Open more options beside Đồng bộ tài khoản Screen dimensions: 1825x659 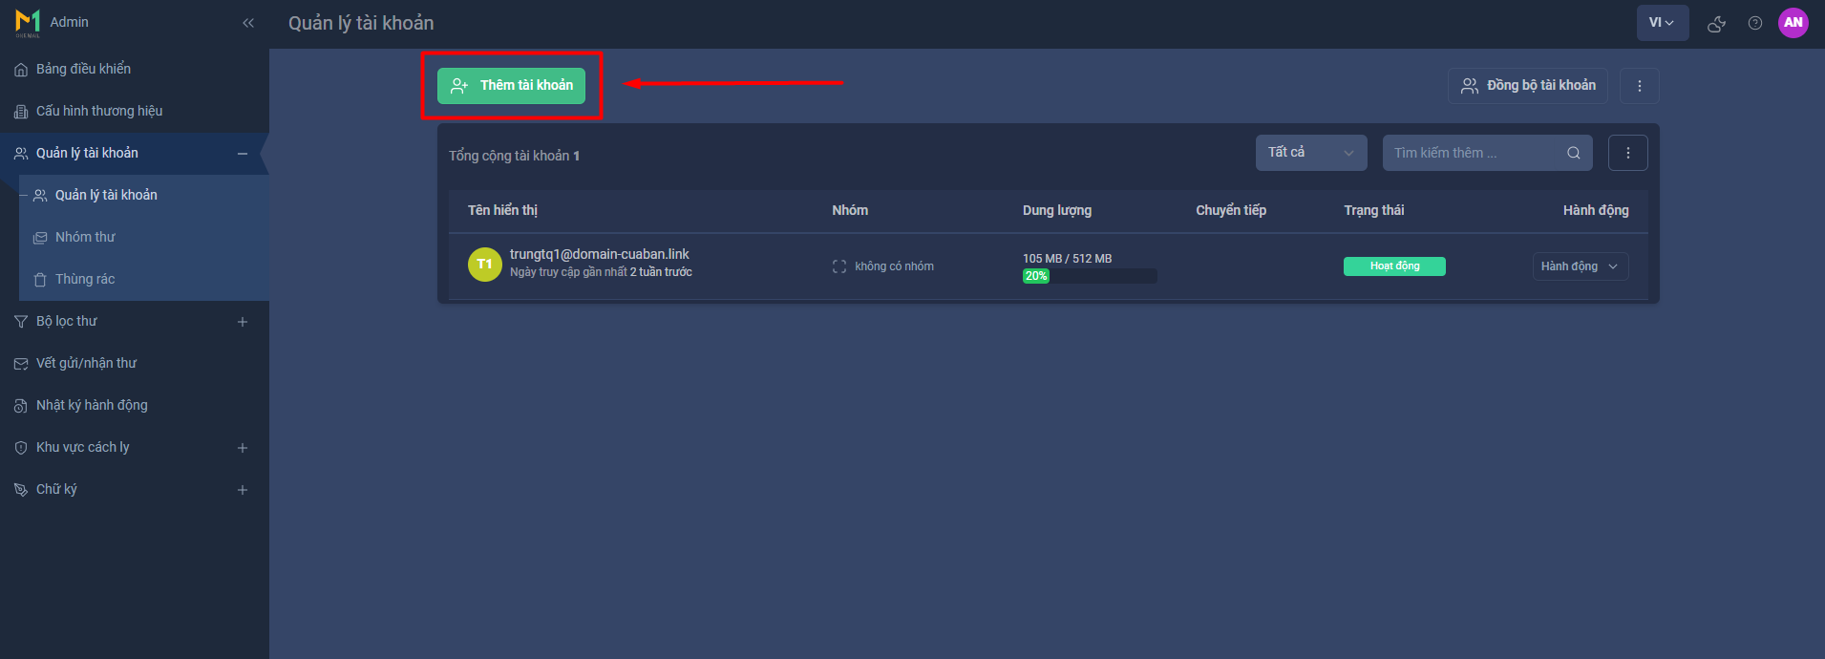(x=1639, y=86)
